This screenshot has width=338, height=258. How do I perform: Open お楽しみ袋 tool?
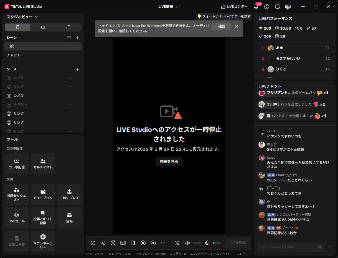coord(17,241)
